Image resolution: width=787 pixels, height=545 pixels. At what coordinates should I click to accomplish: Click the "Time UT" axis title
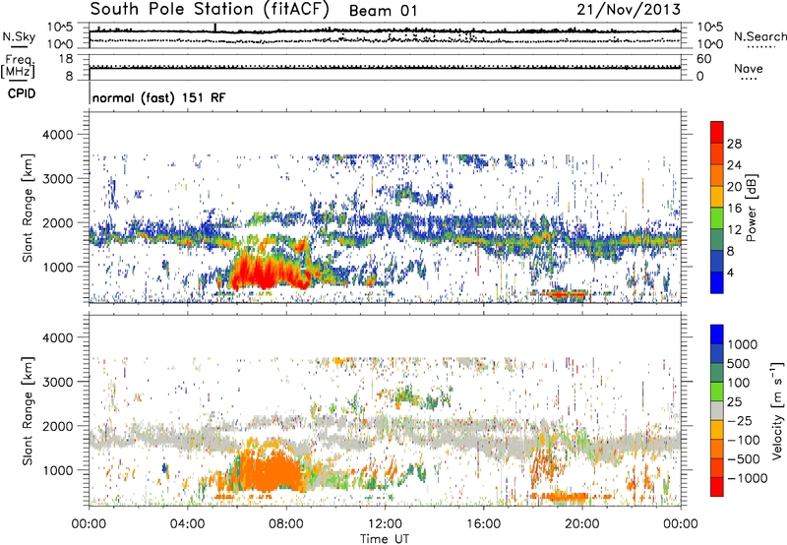click(x=385, y=539)
